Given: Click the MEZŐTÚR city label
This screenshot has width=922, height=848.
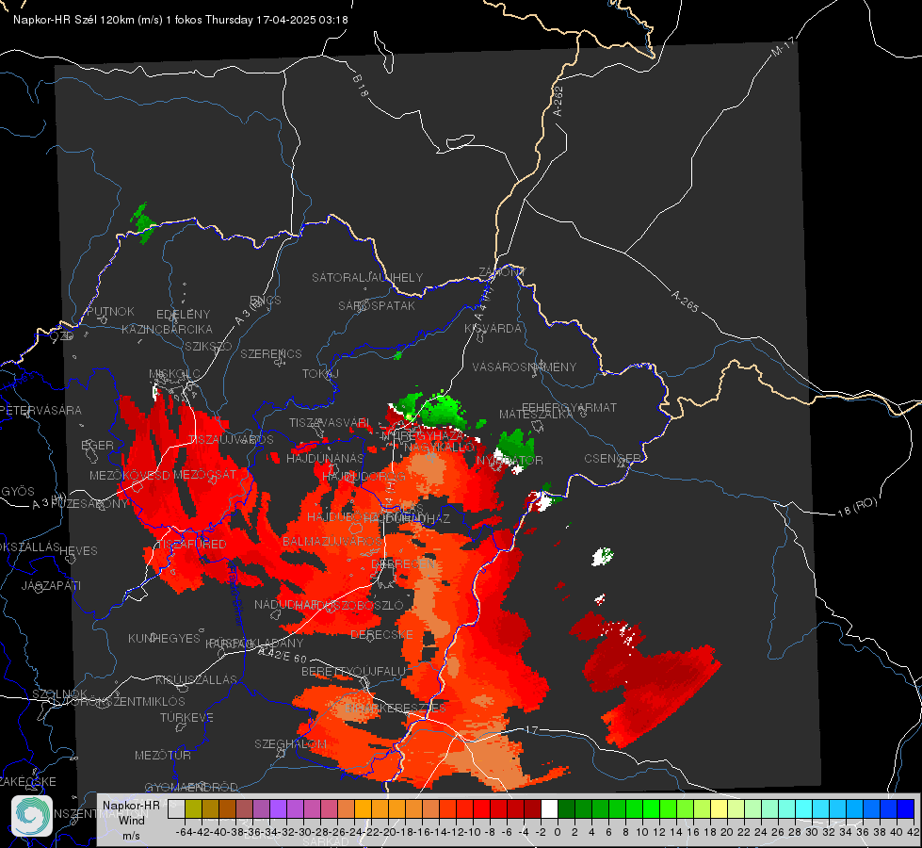Looking at the screenshot, I should click(162, 756).
